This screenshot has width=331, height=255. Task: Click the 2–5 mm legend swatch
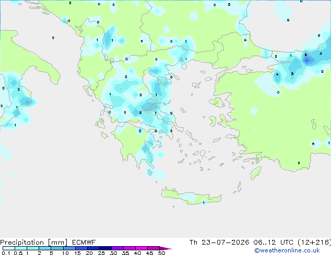point(45,248)
